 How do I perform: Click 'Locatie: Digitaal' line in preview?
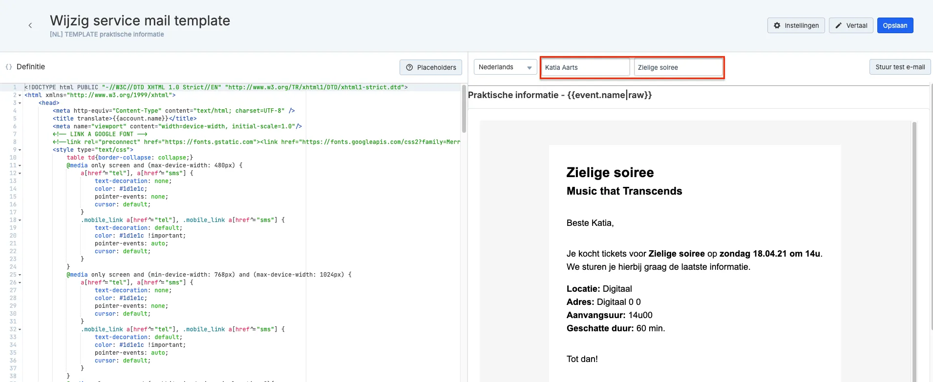(599, 289)
